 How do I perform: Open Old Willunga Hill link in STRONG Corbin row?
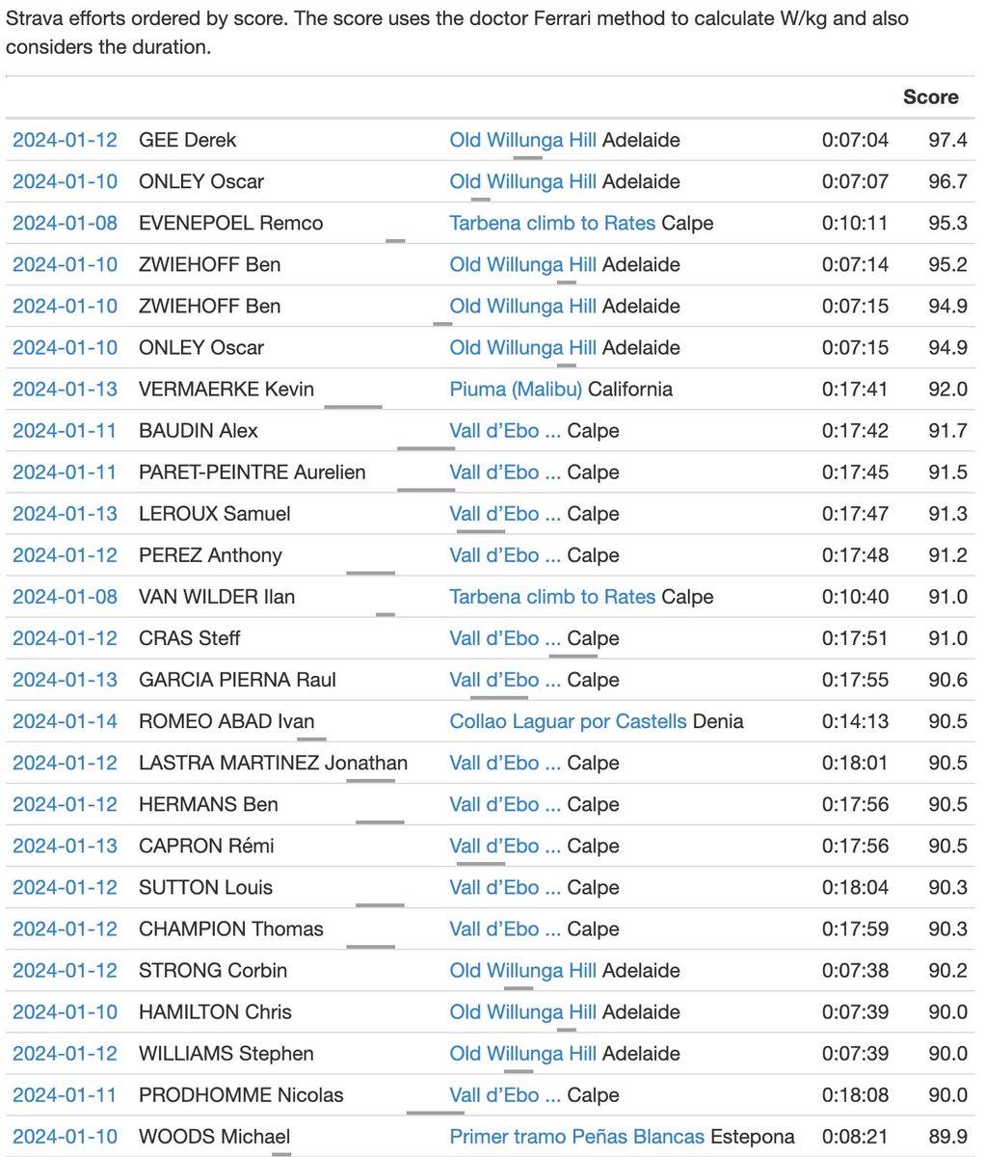[x=523, y=970]
